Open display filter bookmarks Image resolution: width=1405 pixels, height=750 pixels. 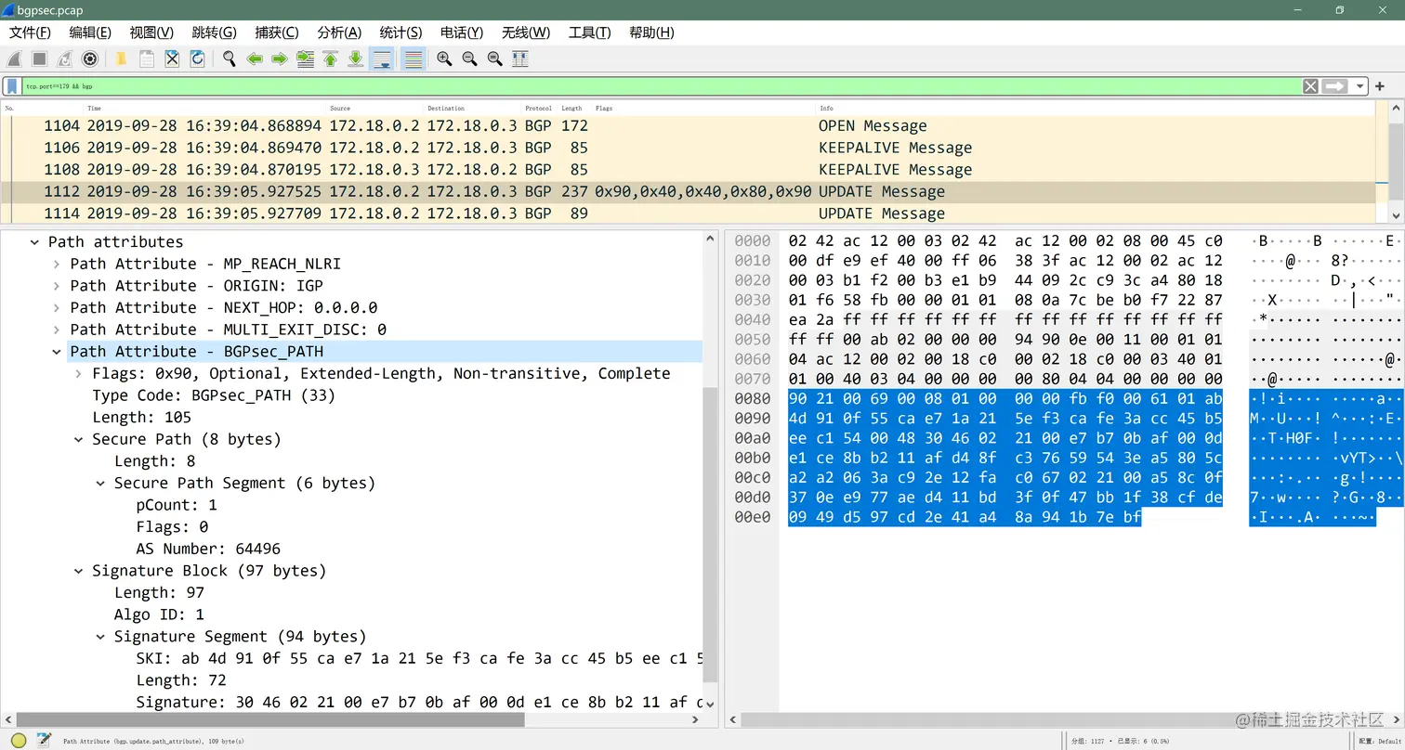[x=12, y=86]
